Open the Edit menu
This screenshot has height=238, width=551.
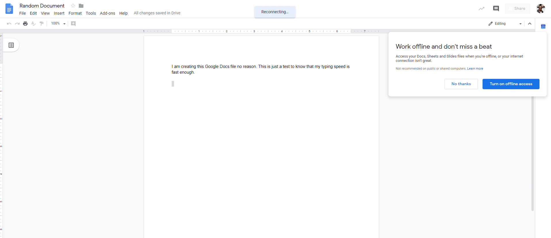(33, 13)
